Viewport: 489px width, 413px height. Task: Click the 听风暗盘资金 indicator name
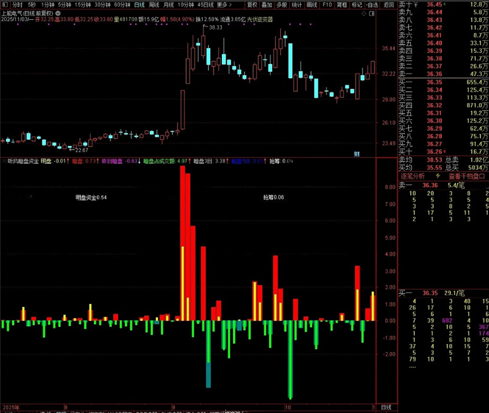click(23, 161)
